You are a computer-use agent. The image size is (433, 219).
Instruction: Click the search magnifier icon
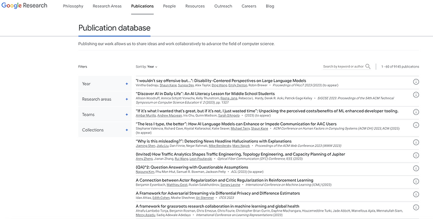click(368, 66)
